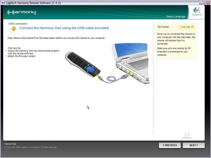Click 'detect the firmware version' bullet
Viewport: 211px width, 158px height.
point(22,56)
